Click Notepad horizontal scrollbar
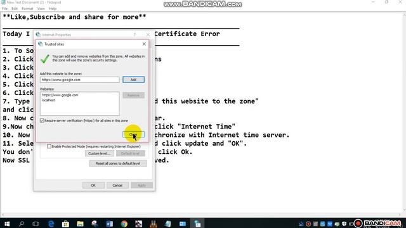The width and height of the screenshot is (406, 228). pos(200,215)
